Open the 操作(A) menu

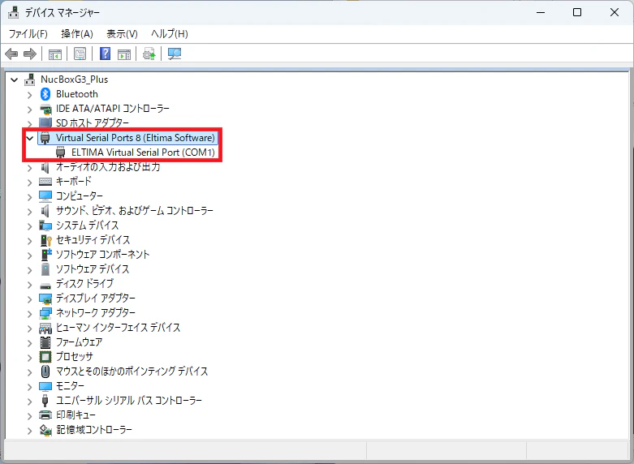pyautogui.click(x=77, y=34)
